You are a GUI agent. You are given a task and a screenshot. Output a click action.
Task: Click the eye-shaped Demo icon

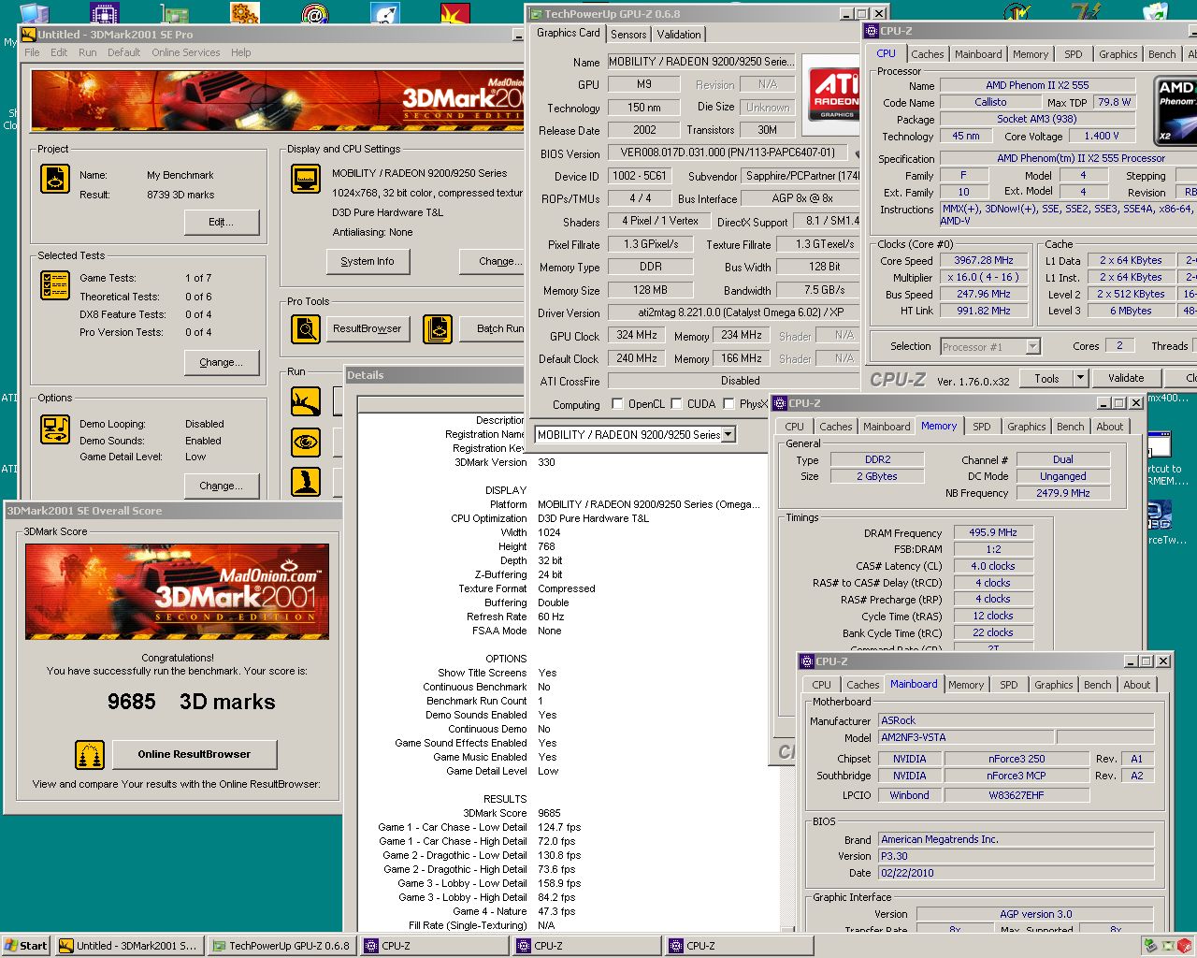306,442
